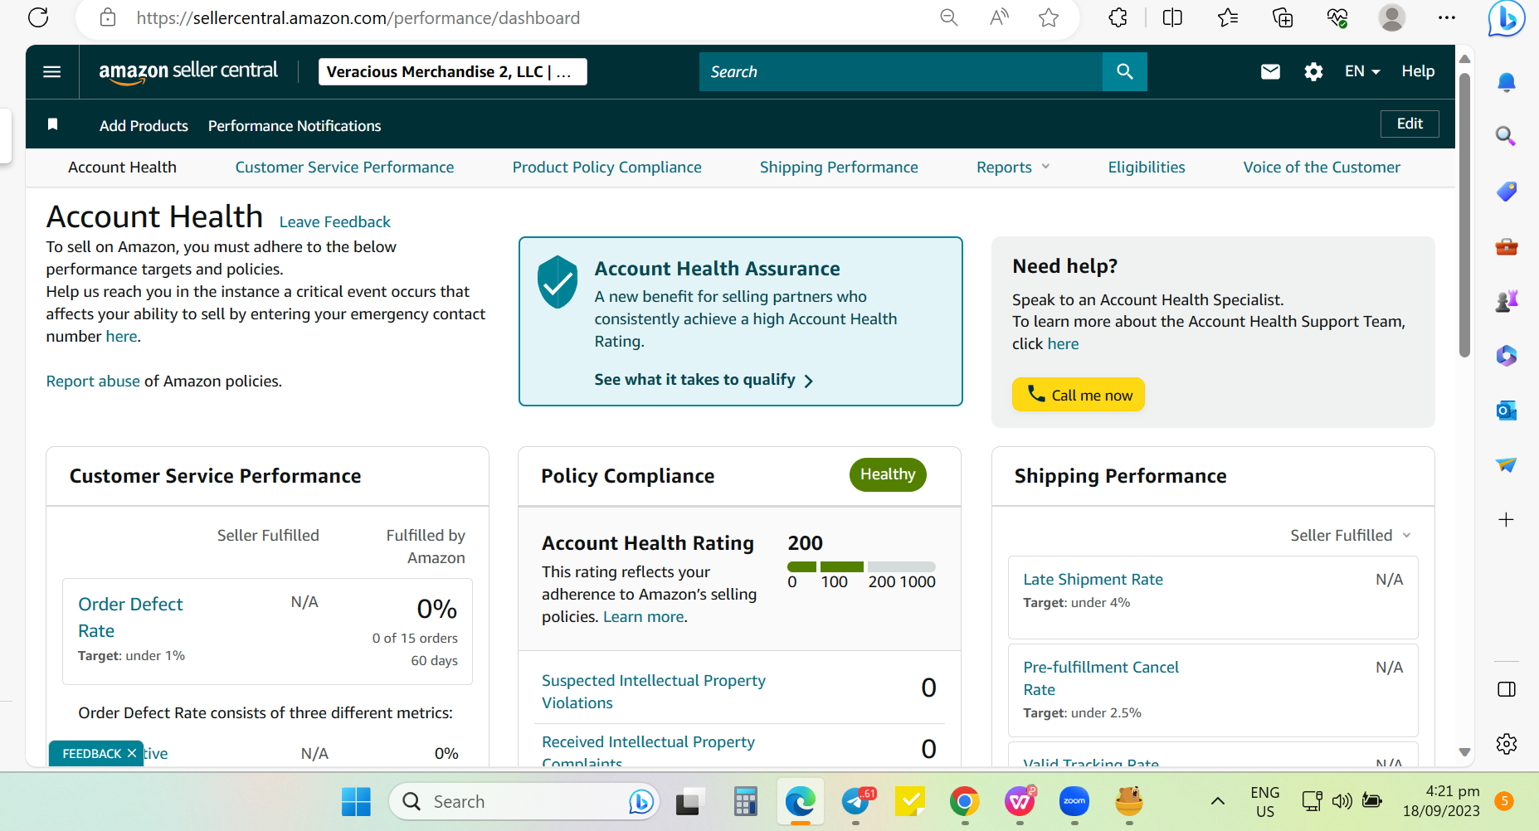Open the Voice of the Customer tab
The width and height of the screenshot is (1539, 831).
pyautogui.click(x=1322, y=168)
